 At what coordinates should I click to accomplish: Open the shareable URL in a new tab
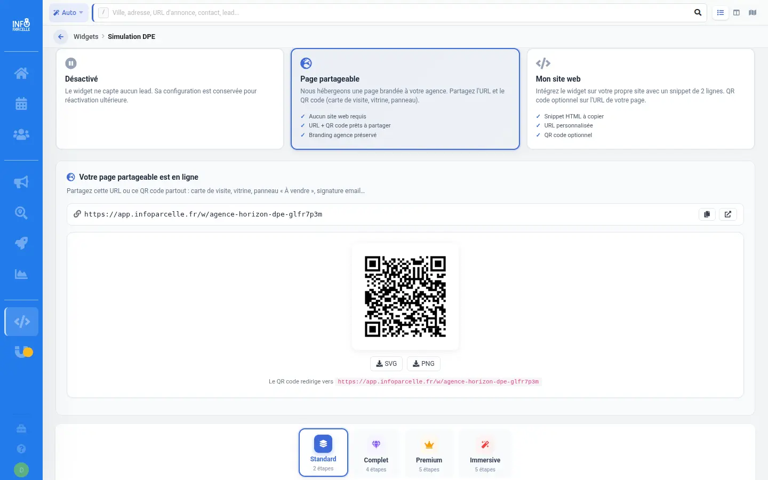pos(728,214)
